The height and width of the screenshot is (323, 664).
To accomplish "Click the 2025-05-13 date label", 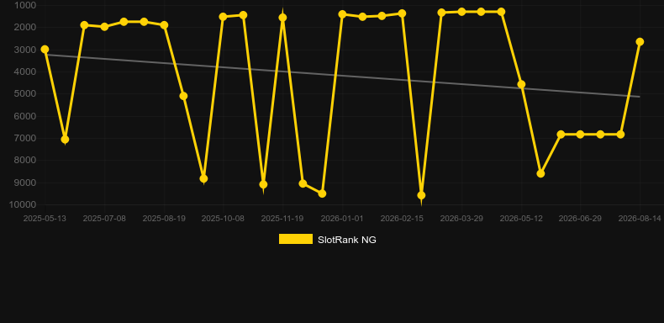I will pyautogui.click(x=45, y=219).
